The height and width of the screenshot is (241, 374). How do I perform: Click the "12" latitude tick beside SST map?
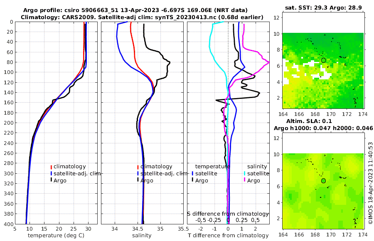pos(276,17)
